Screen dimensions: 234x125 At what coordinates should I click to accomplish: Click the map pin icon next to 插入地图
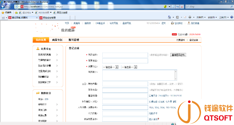158,119
